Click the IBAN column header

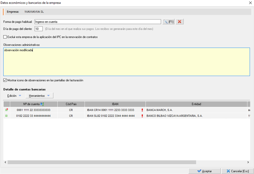click(115, 104)
